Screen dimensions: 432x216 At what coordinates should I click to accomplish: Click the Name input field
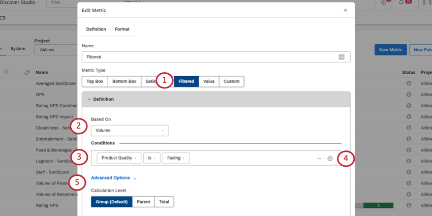click(x=216, y=57)
